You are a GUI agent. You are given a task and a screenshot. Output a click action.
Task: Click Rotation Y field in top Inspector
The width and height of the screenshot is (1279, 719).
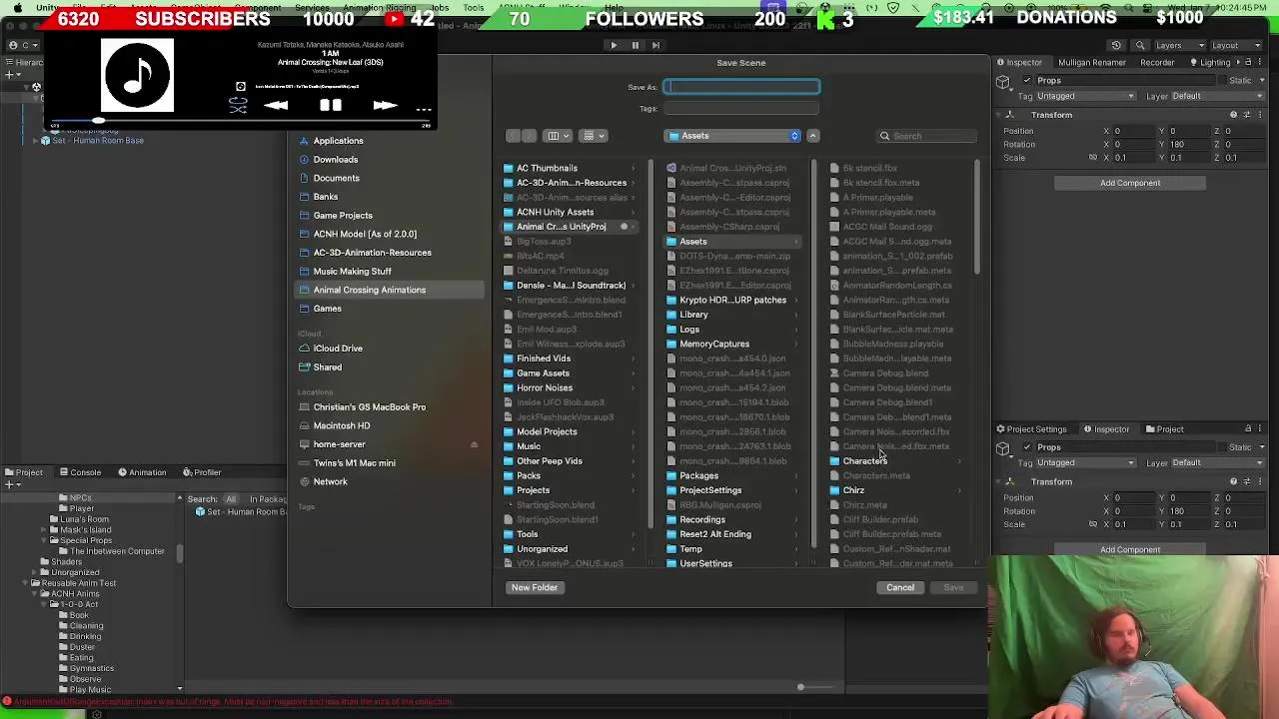1188,144
